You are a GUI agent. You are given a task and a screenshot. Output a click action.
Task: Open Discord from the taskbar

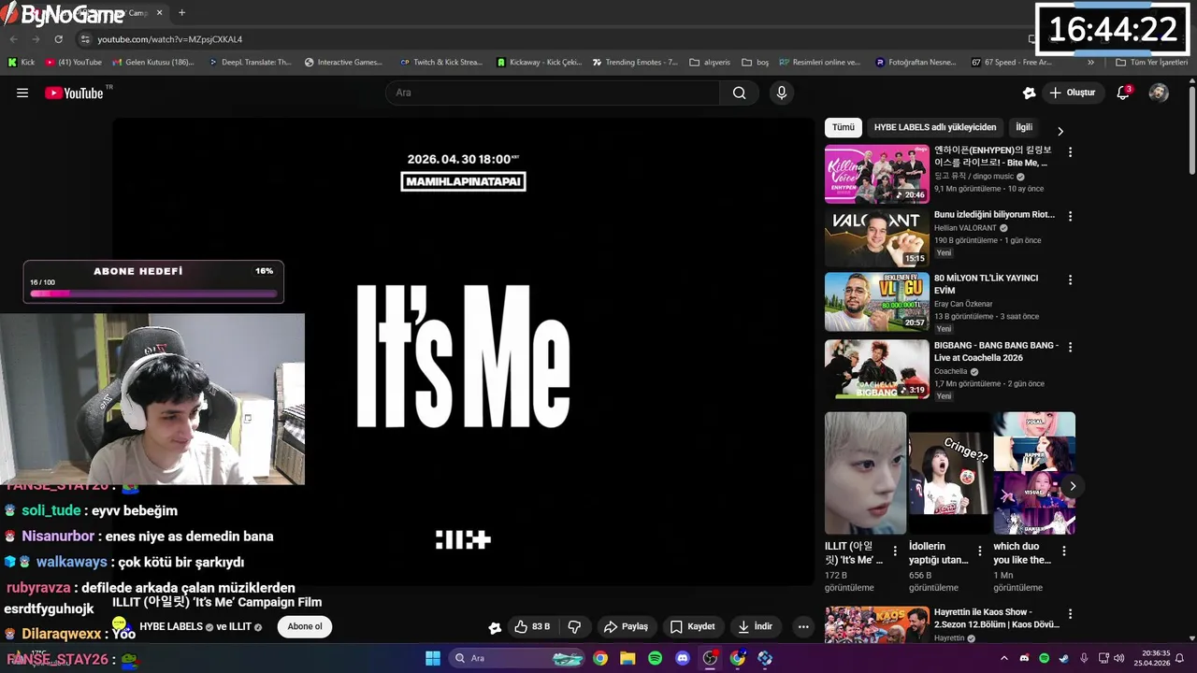(x=683, y=658)
